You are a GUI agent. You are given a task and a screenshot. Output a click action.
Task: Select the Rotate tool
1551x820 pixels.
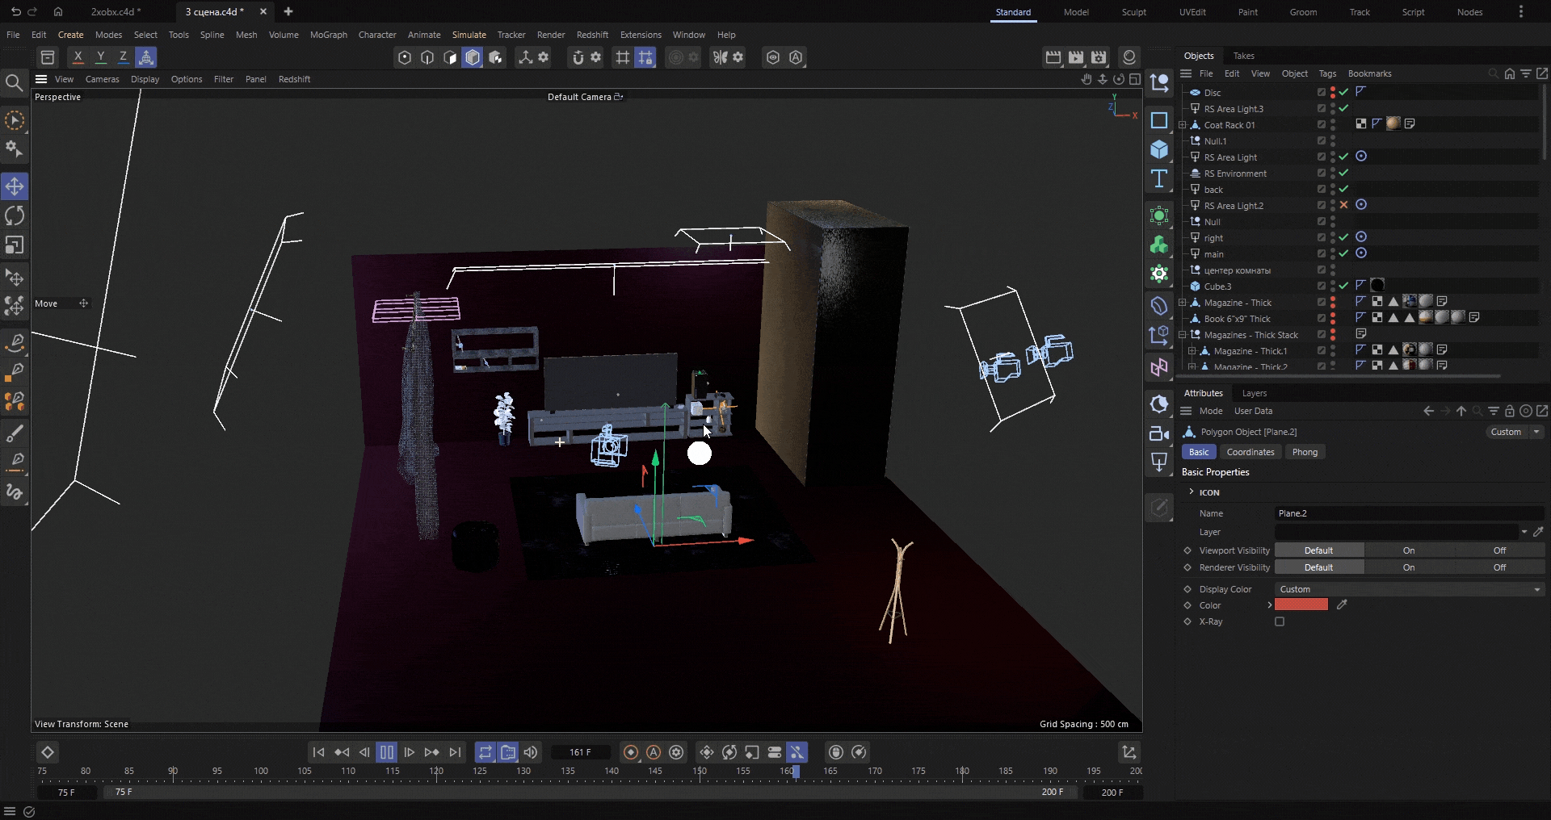[15, 215]
